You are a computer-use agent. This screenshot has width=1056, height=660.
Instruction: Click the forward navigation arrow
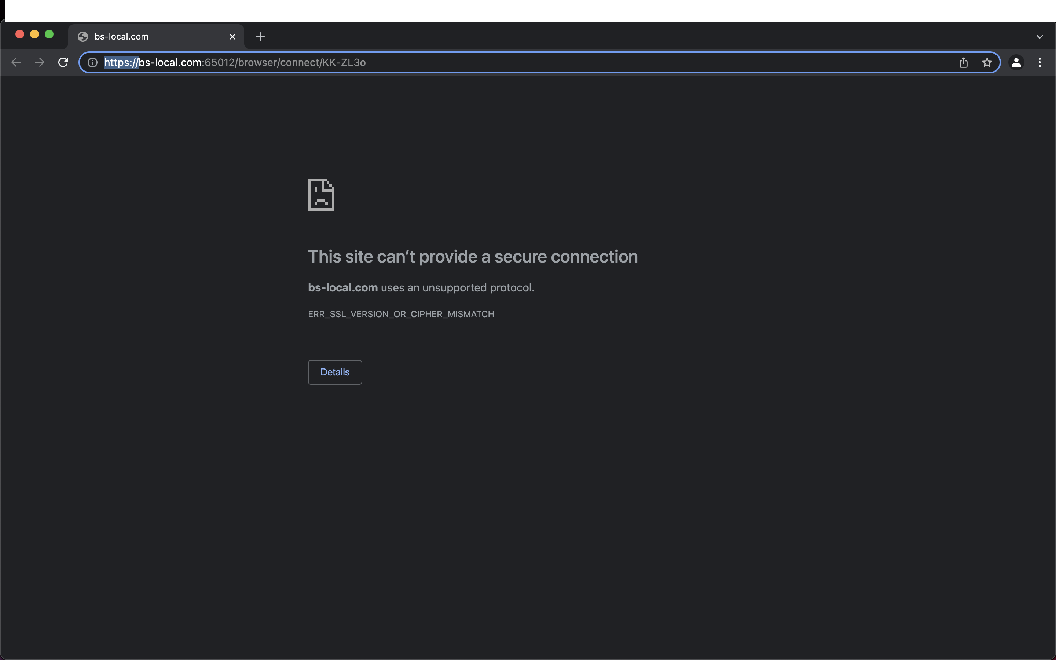[39, 62]
